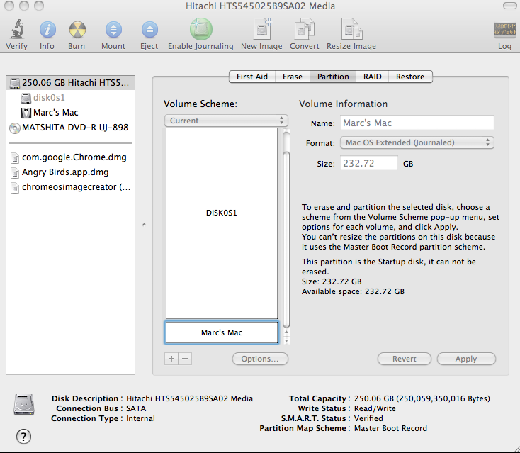The image size is (520, 453).
Task: Select 250.06 GB Hitachi disk in sidebar
Action: (70, 83)
